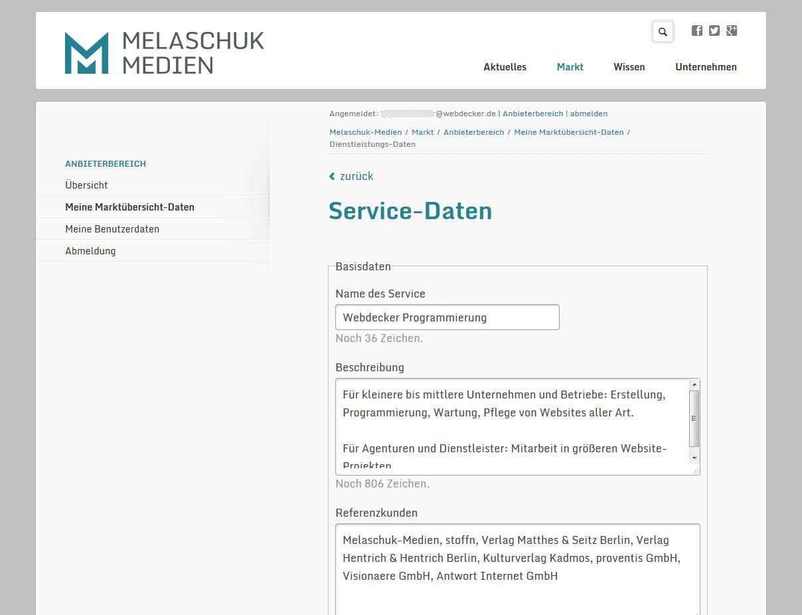Open the Markt menu
The image size is (802, 615).
coord(570,67)
